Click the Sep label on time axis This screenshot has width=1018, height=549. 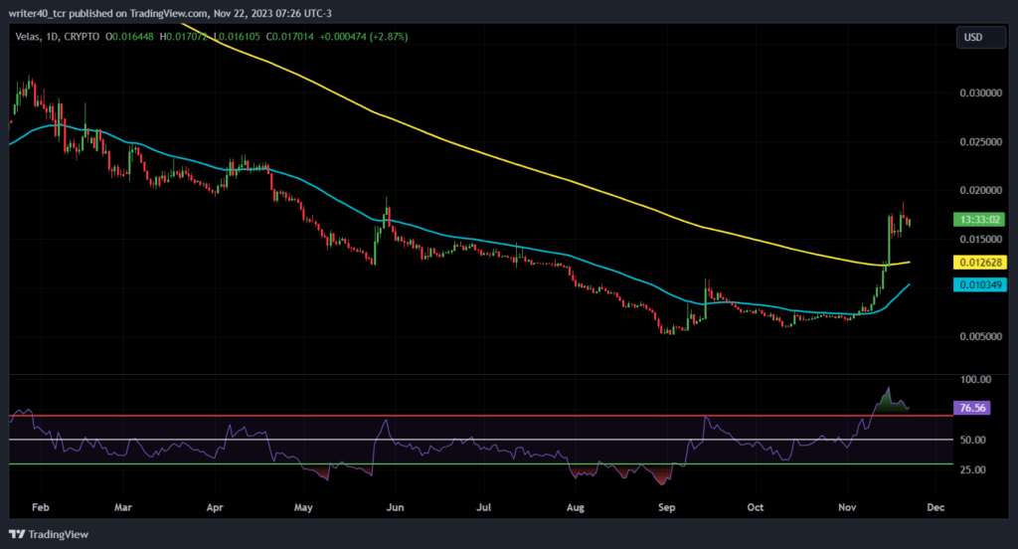tap(667, 507)
